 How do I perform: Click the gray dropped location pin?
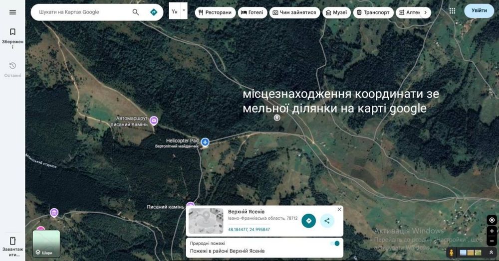277,118
